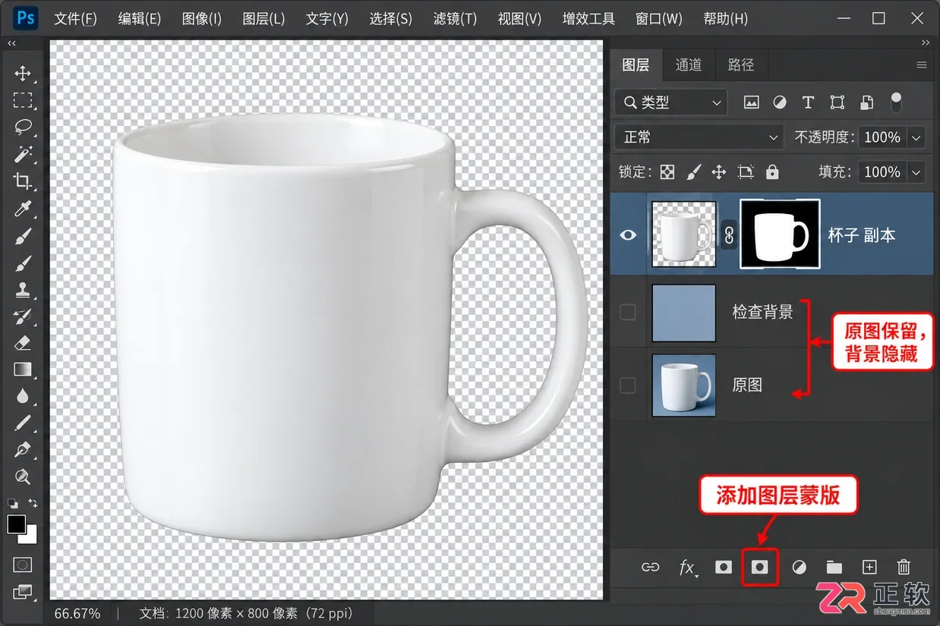Select the Pen tool
940x626 pixels.
point(23,449)
